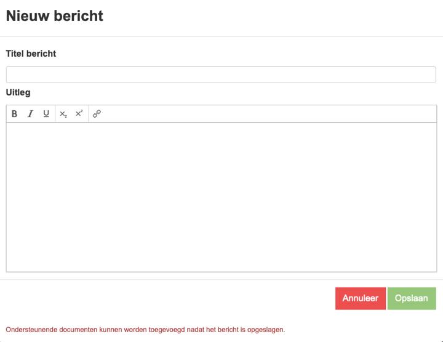Click the word 'bericht' in the page heading
443x342 pixels.
tap(78, 16)
